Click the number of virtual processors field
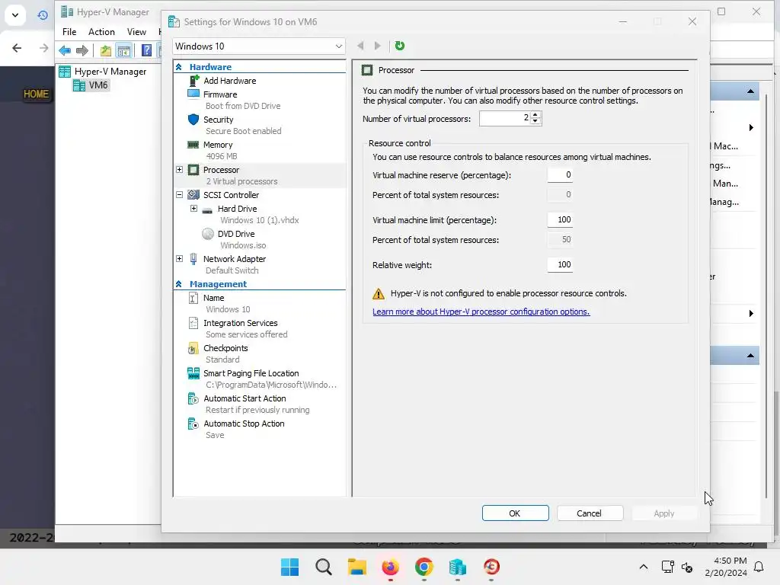780x585 pixels. click(x=505, y=118)
